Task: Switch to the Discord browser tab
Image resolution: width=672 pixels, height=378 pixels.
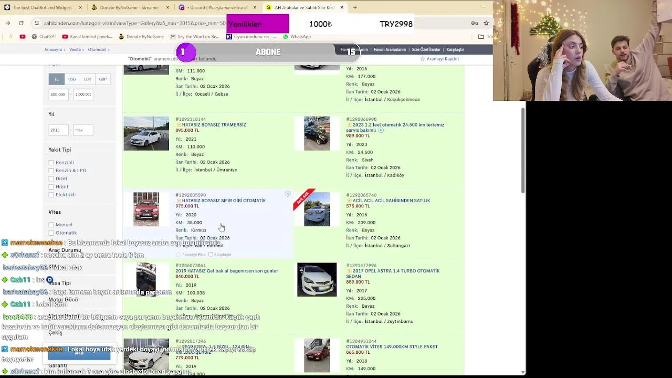Action: pyautogui.click(x=218, y=7)
